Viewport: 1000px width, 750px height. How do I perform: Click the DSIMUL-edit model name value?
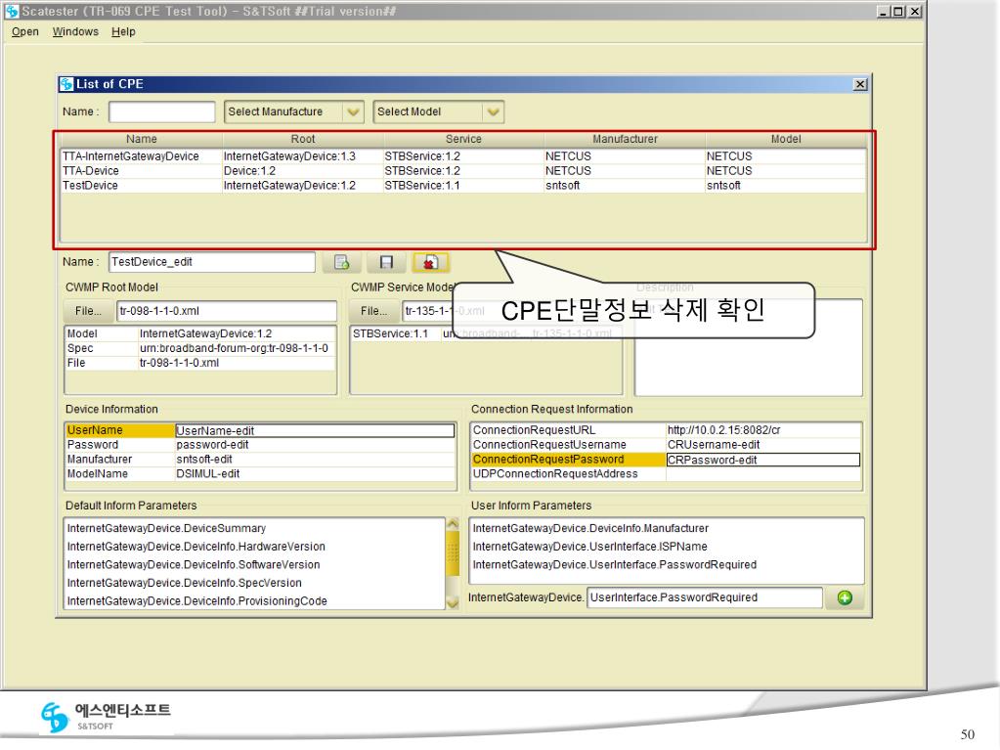315,474
